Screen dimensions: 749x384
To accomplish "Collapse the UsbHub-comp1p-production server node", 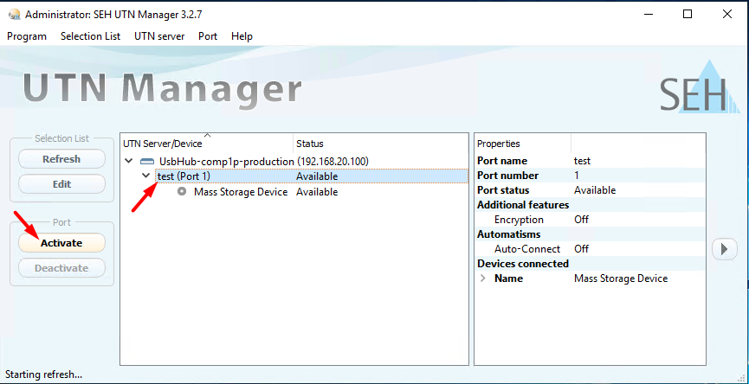I will click(128, 161).
